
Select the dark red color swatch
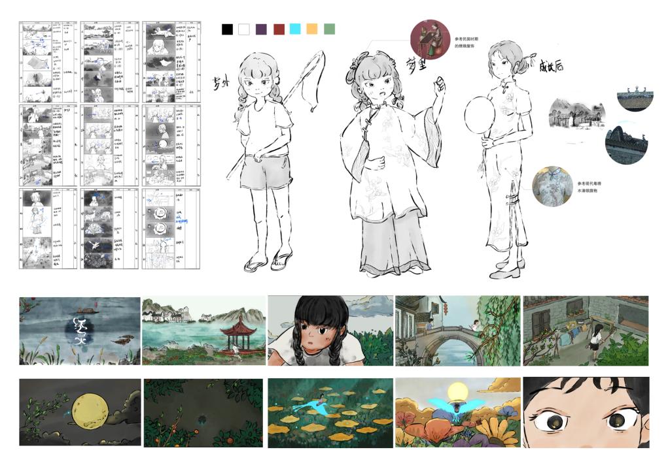click(279, 29)
